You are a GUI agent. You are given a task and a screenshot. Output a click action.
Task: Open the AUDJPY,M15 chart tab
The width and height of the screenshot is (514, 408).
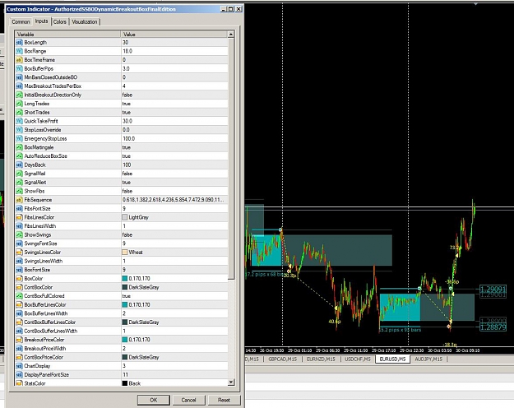pyautogui.click(x=428, y=359)
